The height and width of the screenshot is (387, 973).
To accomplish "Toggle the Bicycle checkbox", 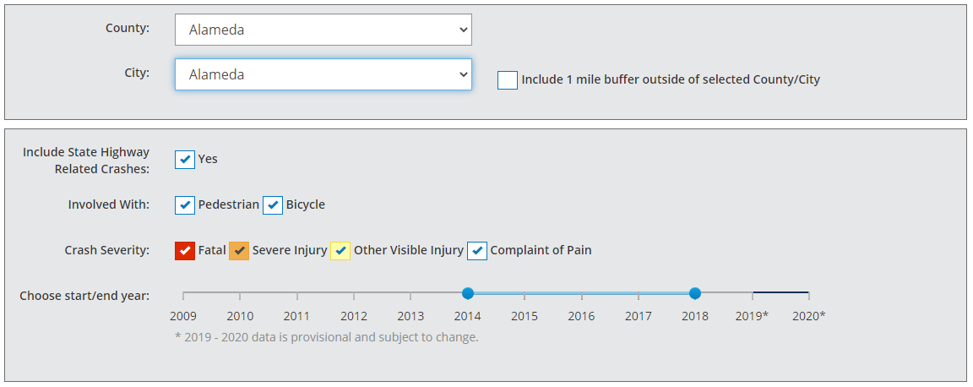I will click(273, 205).
